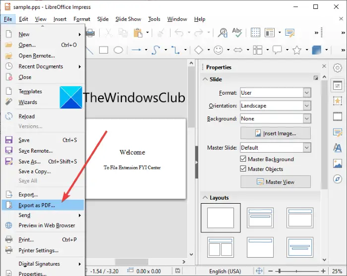Open the Slide Show menu
Viewport: 347px width, 276px height.
click(x=128, y=19)
